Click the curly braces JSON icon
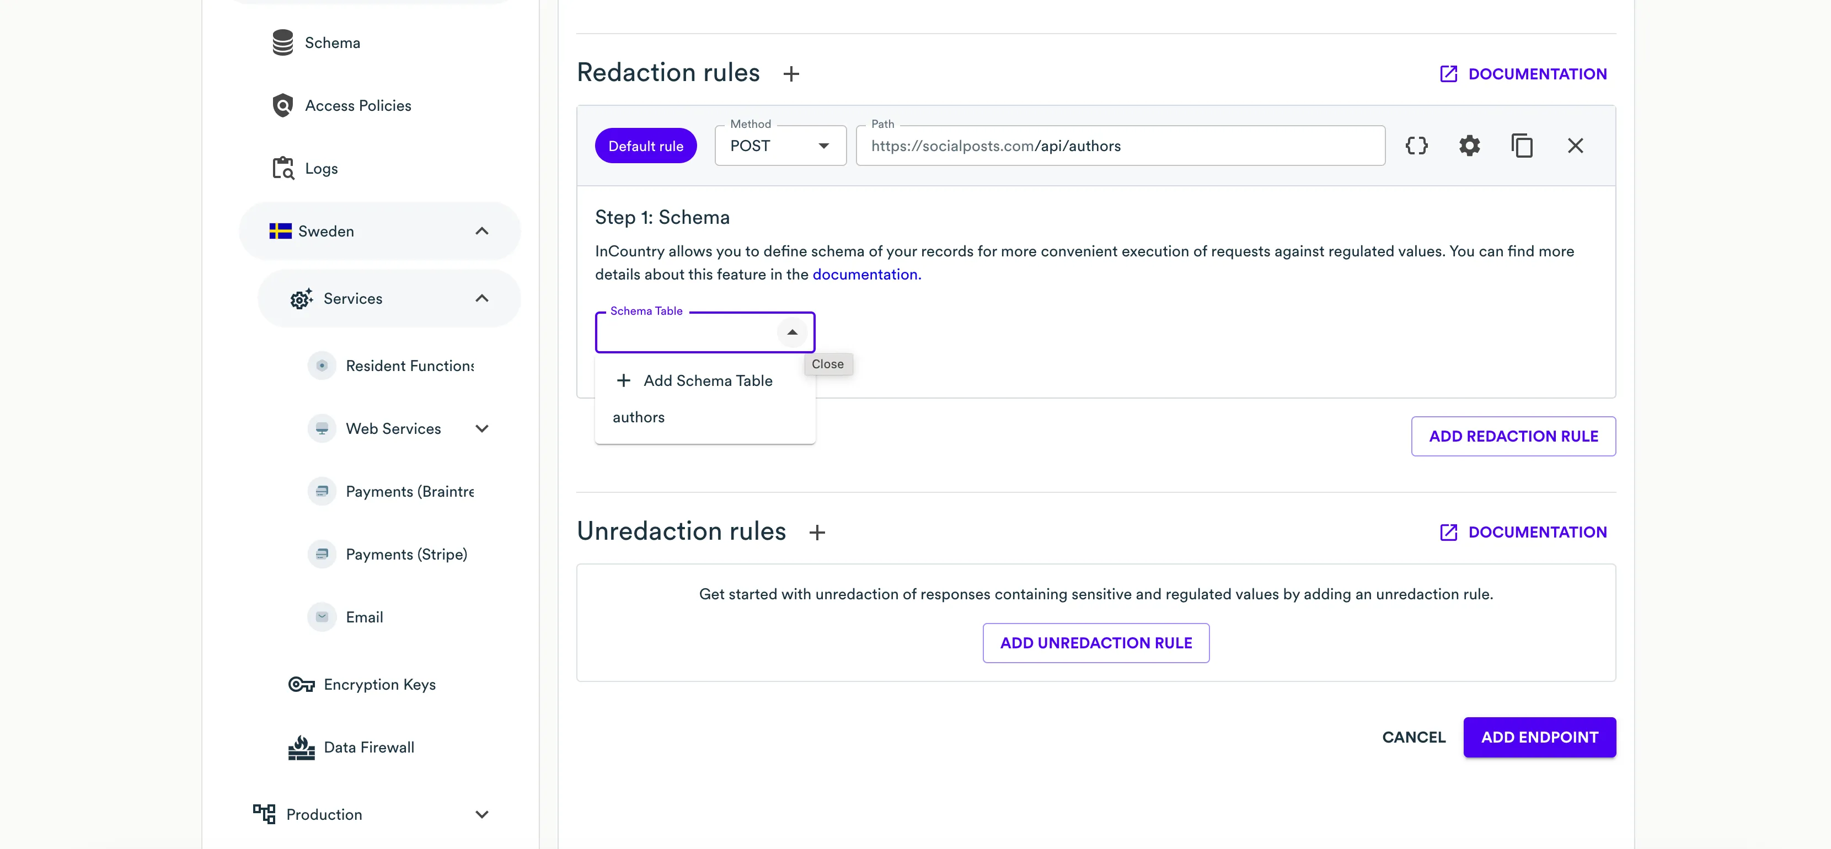 pyautogui.click(x=1416, y=146)
